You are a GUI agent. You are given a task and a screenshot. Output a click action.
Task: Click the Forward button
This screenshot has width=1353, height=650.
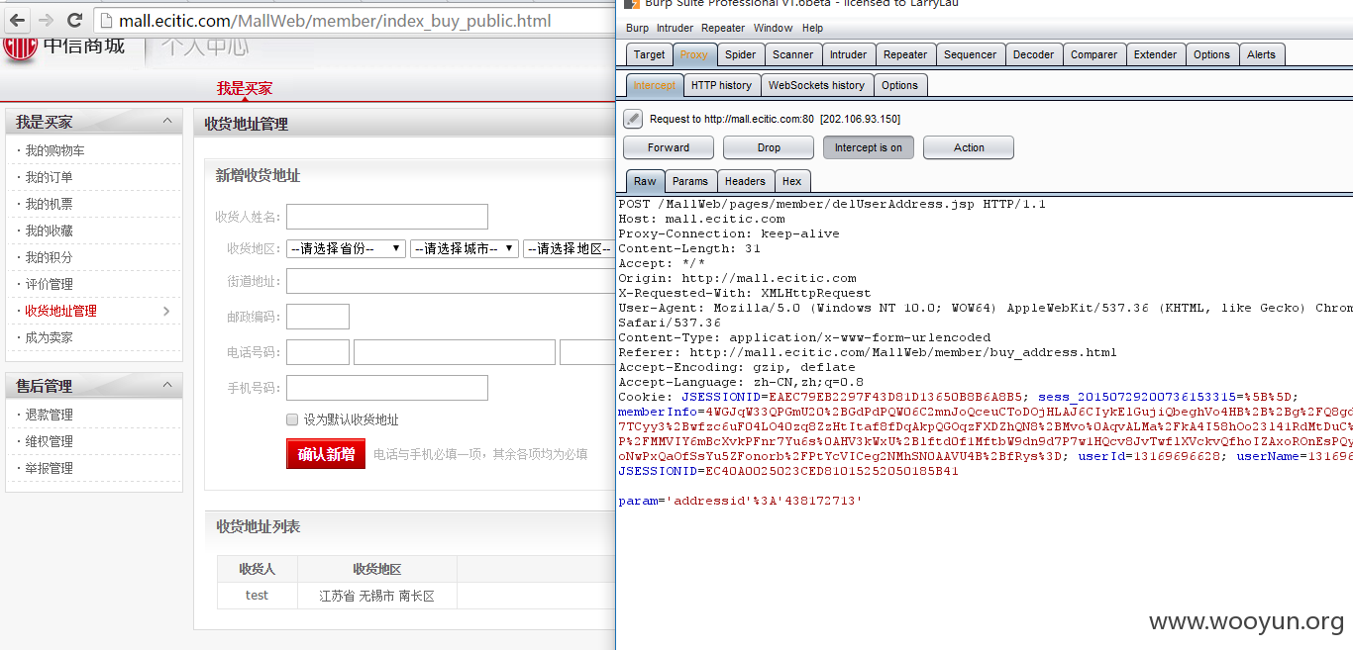coord(669,147)
